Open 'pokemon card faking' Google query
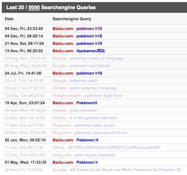Viewport: 187px width, 175px height. coord(90,66)
